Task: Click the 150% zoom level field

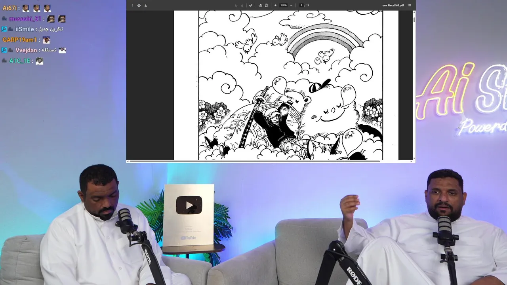Action: tap(284, 5)
